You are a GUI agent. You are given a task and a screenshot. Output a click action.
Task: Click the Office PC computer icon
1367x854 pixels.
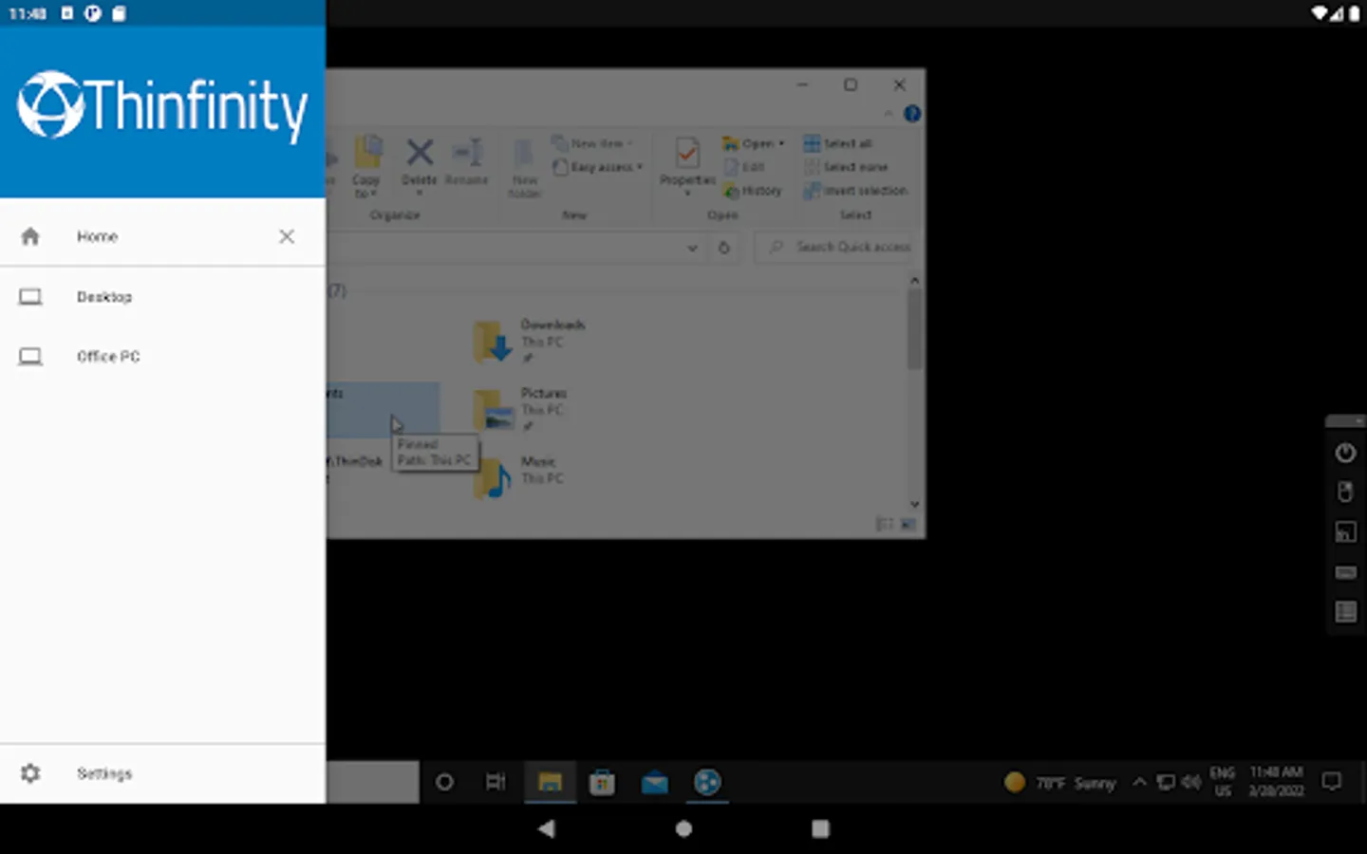tap(30, 357)
